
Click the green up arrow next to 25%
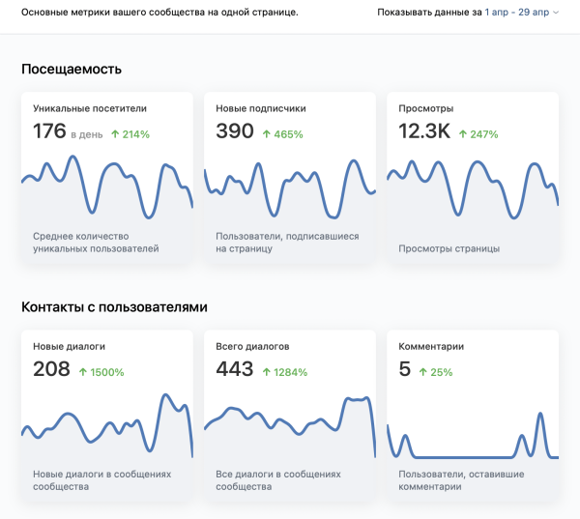(x=423, y=372)
